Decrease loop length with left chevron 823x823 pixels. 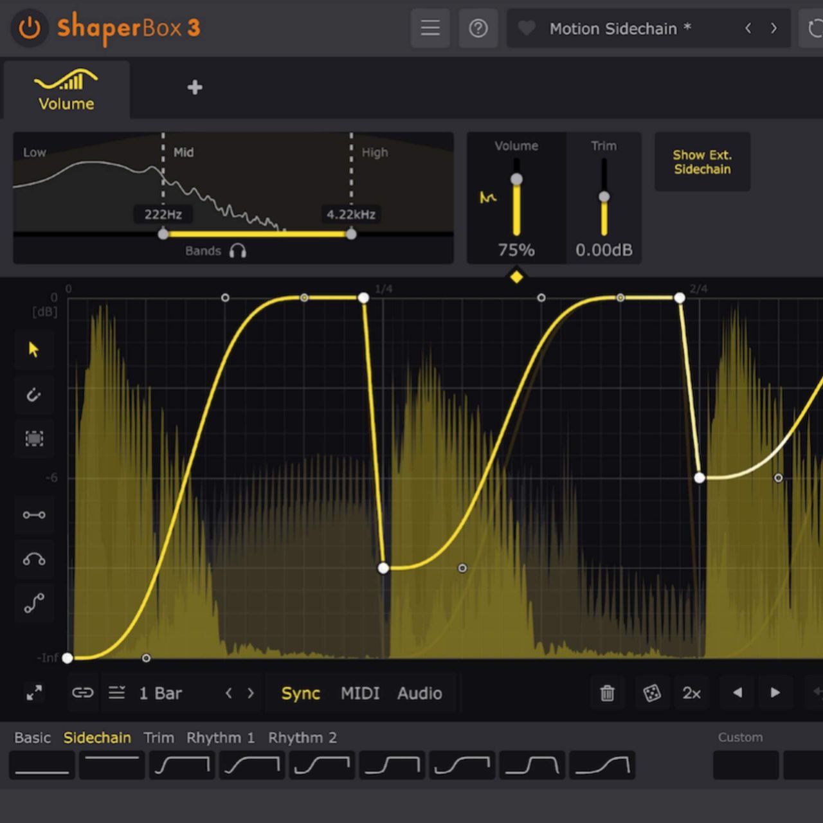228,693
